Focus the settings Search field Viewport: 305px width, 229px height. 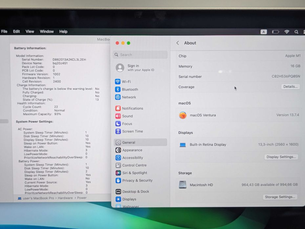[x=140, y=55]
